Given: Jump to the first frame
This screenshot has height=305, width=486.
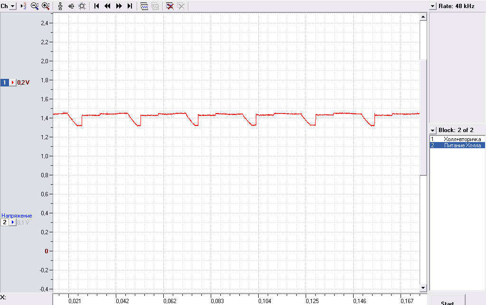Looking at the screenshot, I should 97,6.
